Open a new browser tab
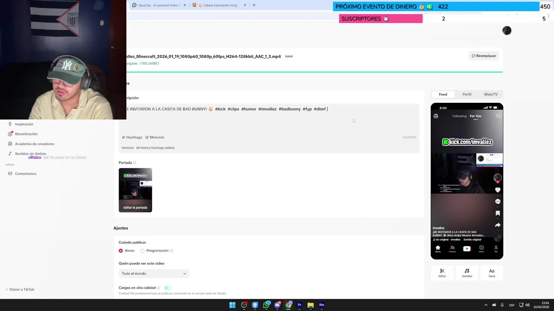Image resolution: width=554 pixels, height=311 pixels. click(x=254, y=5)
